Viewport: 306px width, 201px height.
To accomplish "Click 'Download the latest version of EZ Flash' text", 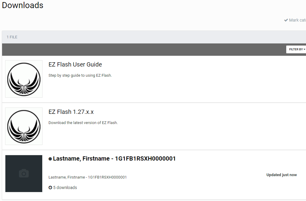I will point(83,123).
